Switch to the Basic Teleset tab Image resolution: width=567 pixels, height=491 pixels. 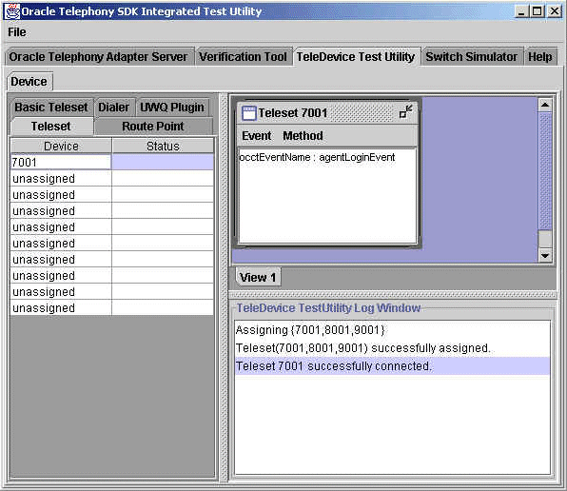(x=51, y=108)
